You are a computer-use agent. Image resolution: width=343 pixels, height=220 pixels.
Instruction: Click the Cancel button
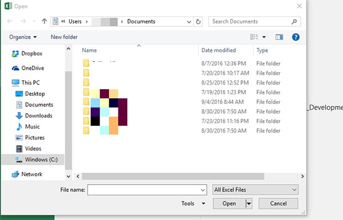pyautogui.click(x=278, y=203)
